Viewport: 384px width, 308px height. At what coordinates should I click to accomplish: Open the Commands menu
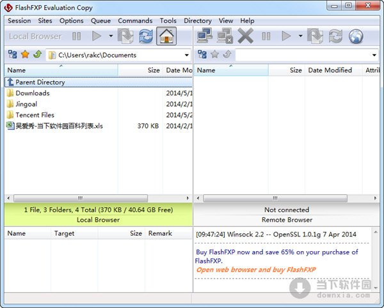[x=135, y=21]
